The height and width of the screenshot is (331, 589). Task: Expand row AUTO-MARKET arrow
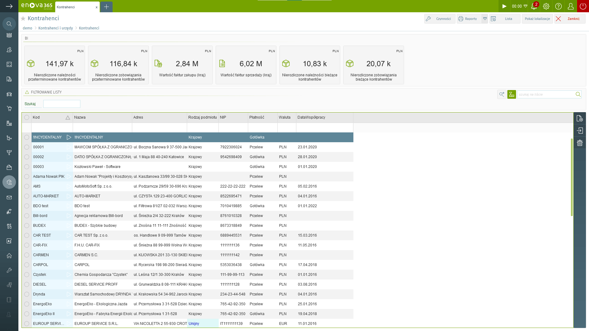pos(69,196)
